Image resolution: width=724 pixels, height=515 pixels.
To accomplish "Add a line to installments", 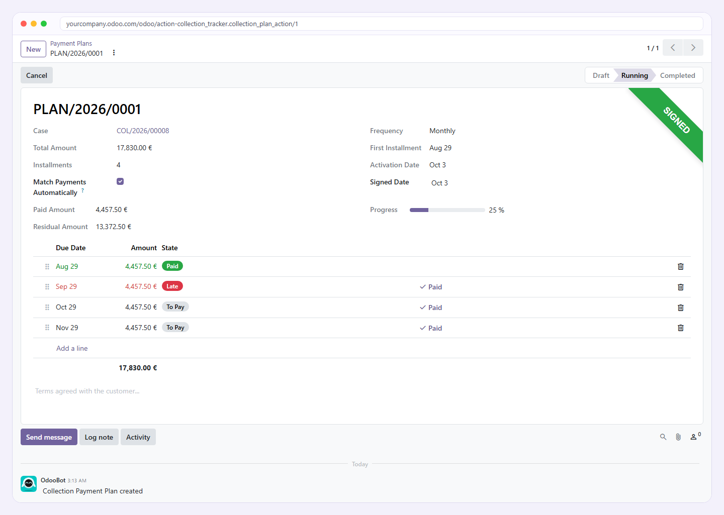I will click(72, 348).
